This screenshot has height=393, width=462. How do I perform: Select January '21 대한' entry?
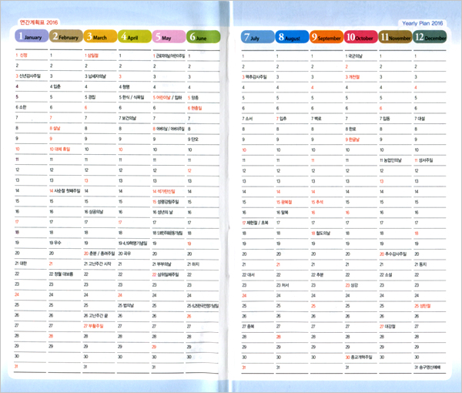[x=21, y=264]
